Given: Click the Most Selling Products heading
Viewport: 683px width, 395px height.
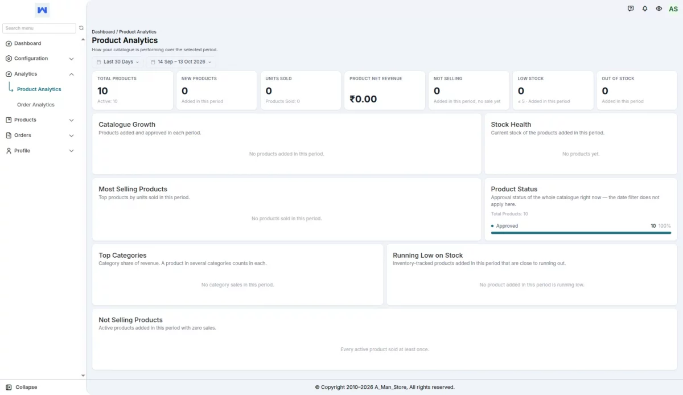Looking at the screenshot, I should [133, 189].
